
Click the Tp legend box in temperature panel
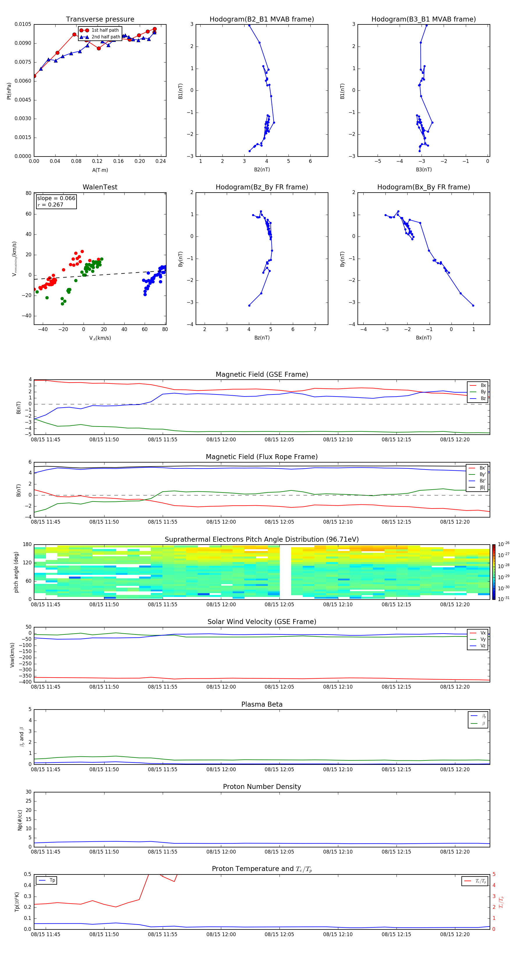click(47, 880)
